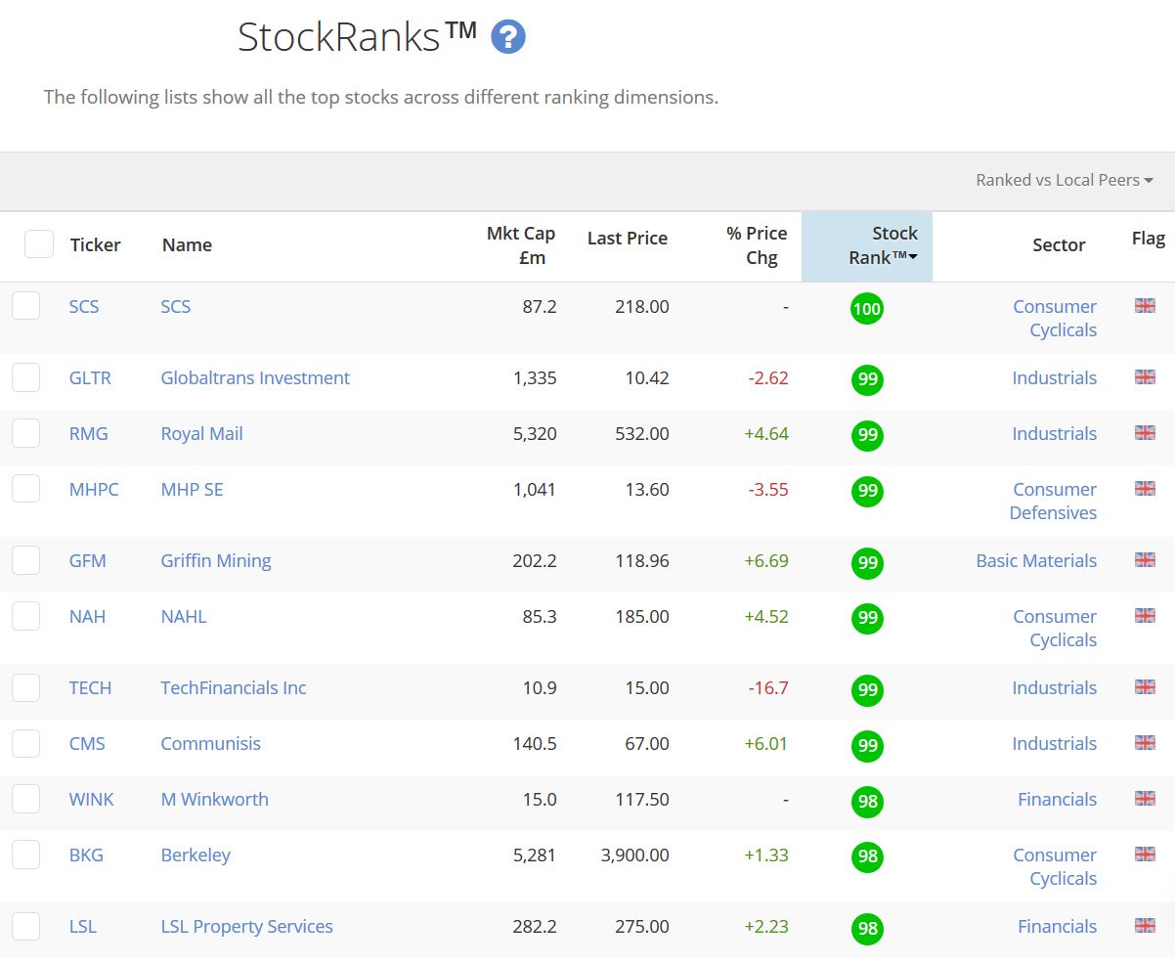Viewport: 1175px width, 965px height.
Task: Click the UK flag in the Berkeley row
Action: point(1145,854)
